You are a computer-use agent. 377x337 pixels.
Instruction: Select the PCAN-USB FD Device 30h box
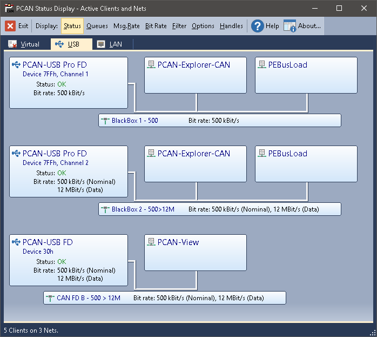coord(69,260)
